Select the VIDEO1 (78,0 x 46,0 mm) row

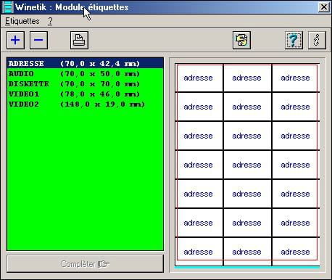click(85, 94)
